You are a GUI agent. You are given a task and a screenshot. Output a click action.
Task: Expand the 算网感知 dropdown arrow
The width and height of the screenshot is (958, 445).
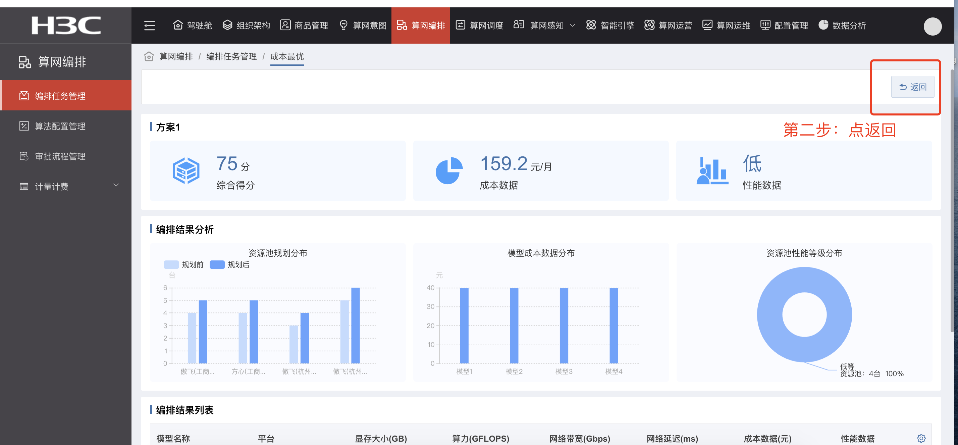(x=572, y=25)
